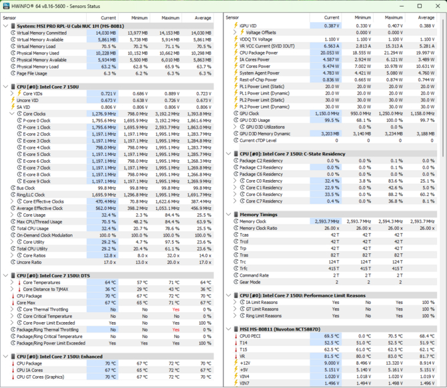Click the clock icon beside GPU D3D Usage
The width and height of the screenshot is (447, 388).
pyautogui.click(x=236, y=120)
